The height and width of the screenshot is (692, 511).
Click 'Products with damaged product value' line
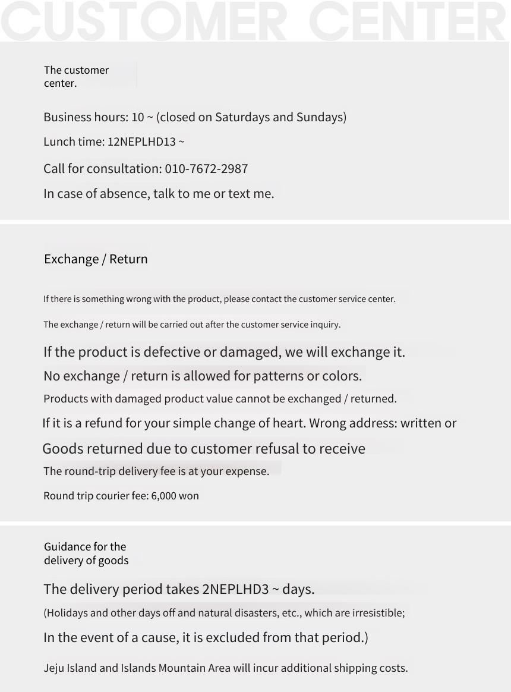[x=220, y=399]
